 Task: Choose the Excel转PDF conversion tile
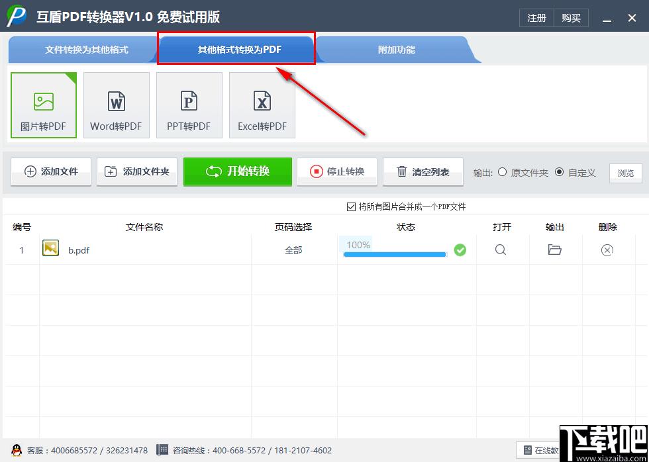point(262,105)
